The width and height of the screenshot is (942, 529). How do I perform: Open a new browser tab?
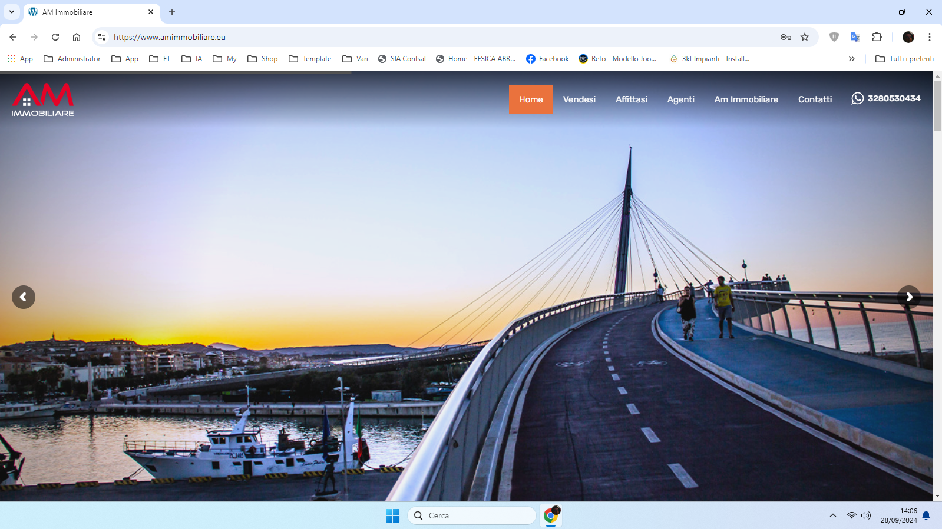(x=172, y=12)
